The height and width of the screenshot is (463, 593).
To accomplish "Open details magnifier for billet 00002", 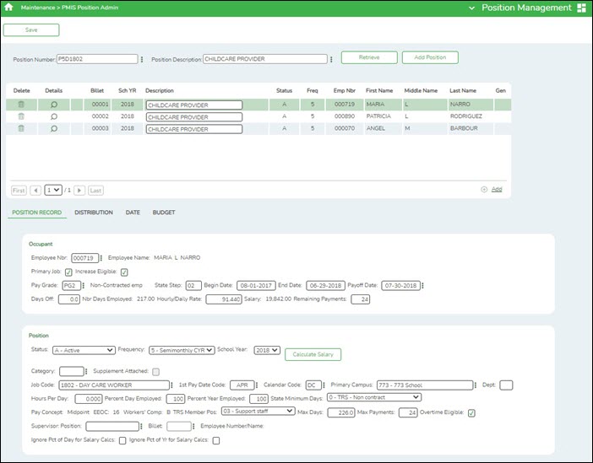I will [53, 116].
